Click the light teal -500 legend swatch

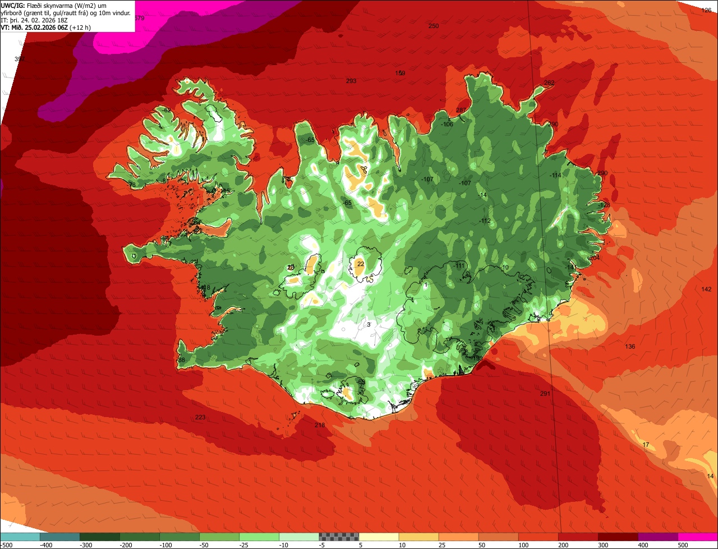[20, 537]
